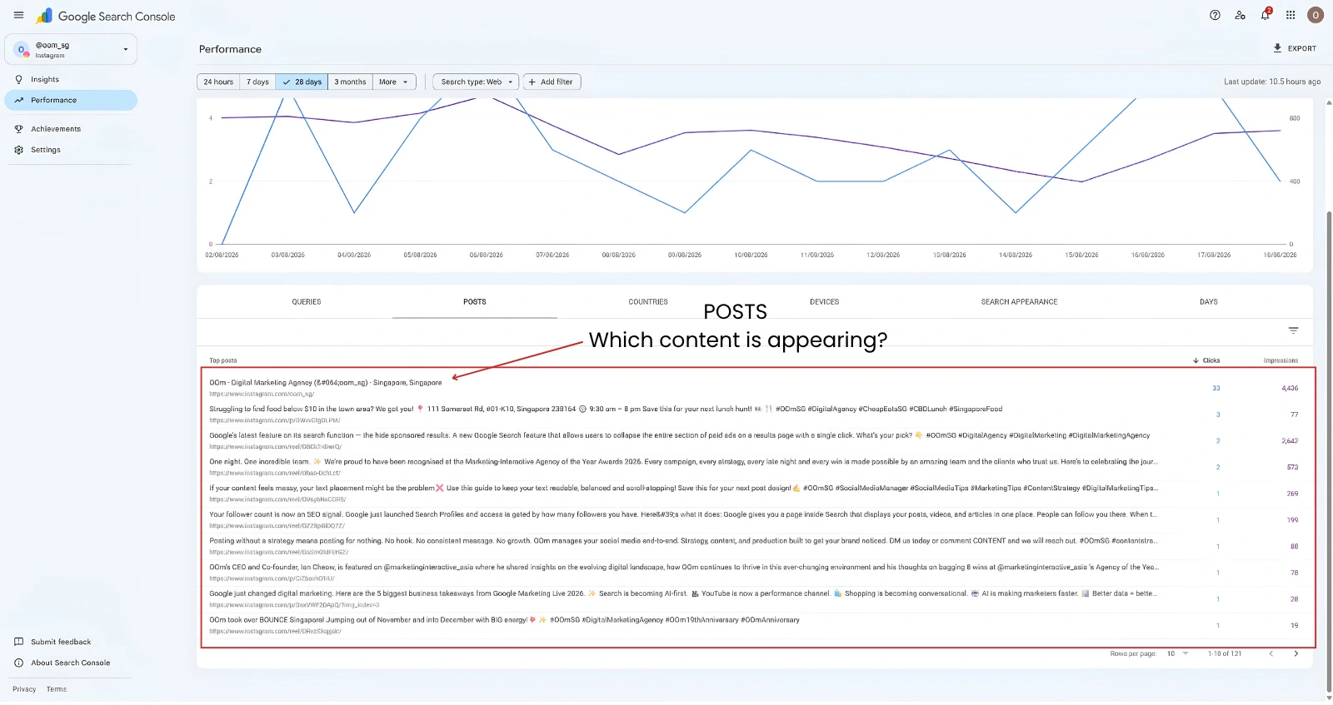Switch to the Posts tab
1333x705 pixels.
click(475, 302)
